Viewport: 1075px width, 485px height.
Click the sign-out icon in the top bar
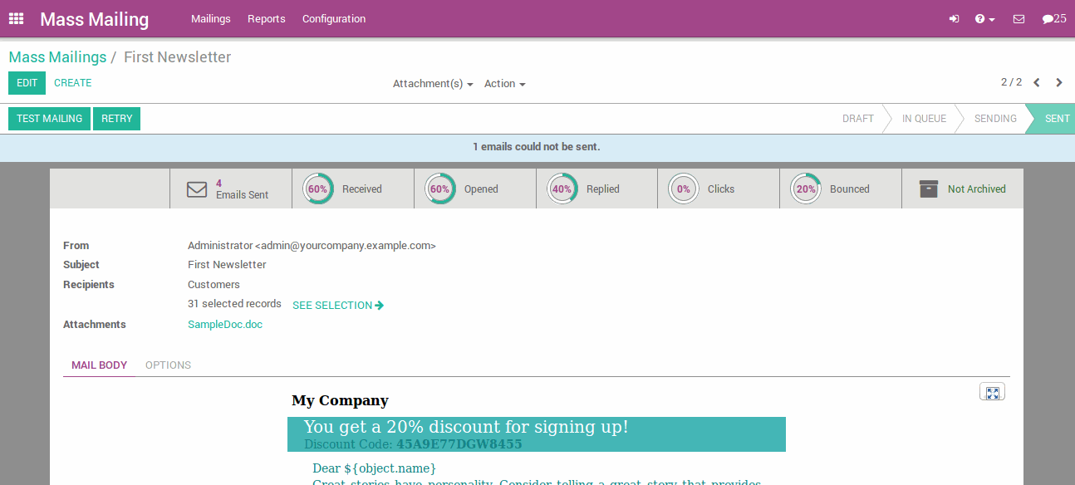click(954, 18)
